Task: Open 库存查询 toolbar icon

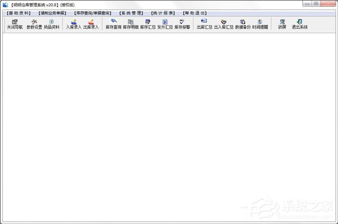Action: coord(113,24)
